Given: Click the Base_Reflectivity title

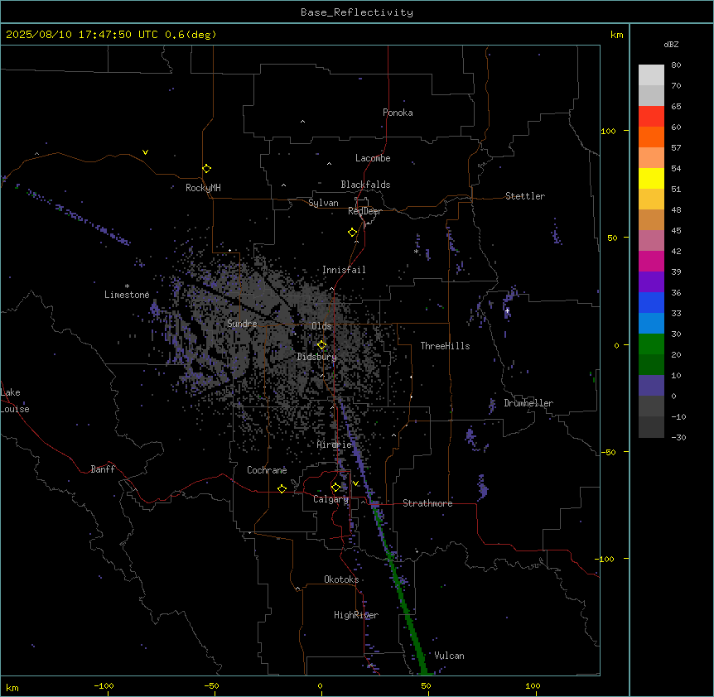Looking at the screenshot, I should 357,12.
